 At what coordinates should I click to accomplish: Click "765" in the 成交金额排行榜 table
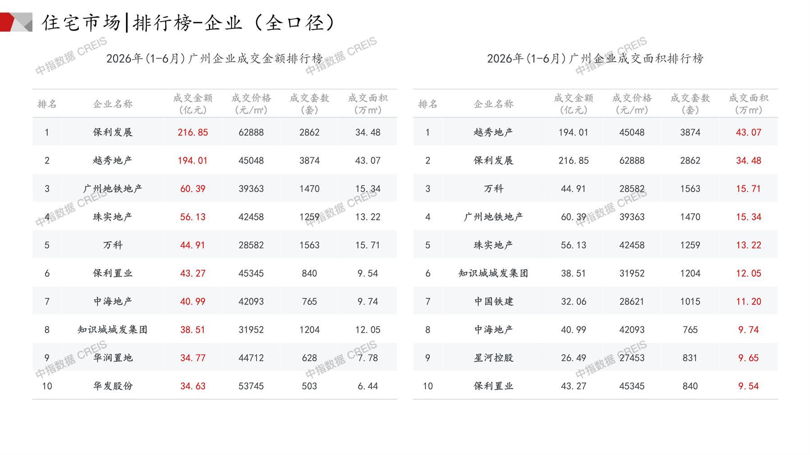point(309,301)
